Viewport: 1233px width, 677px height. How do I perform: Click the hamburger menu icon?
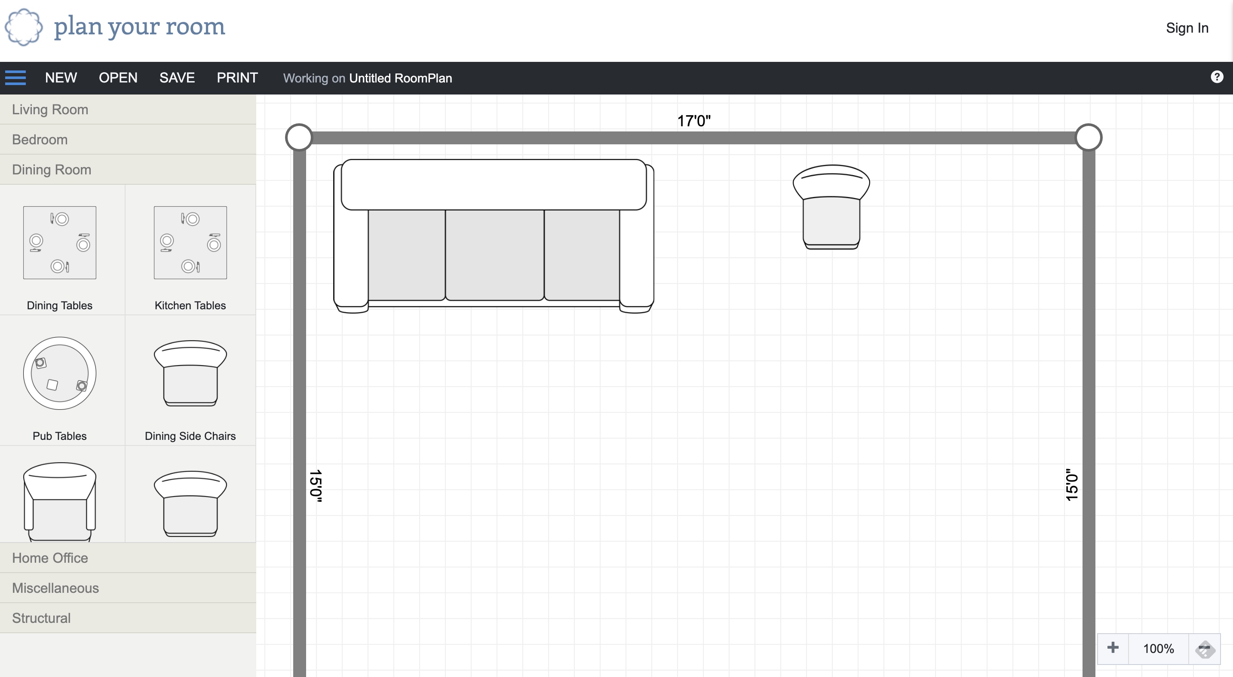pos(15,77)
